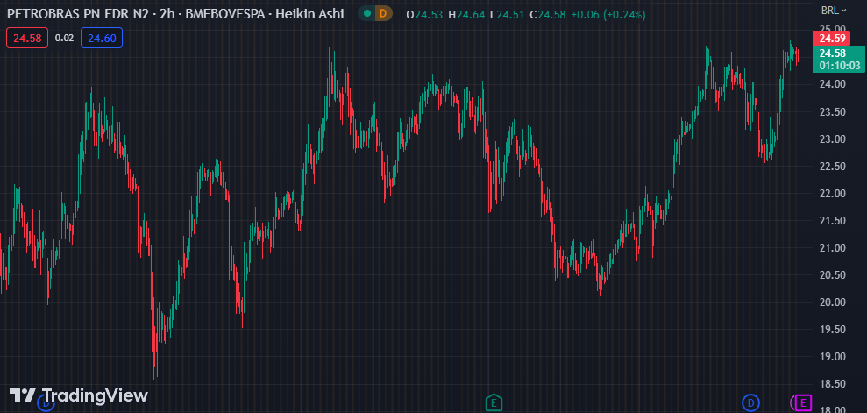Click the 21.50 price axis label

click(x=832, y=221)
